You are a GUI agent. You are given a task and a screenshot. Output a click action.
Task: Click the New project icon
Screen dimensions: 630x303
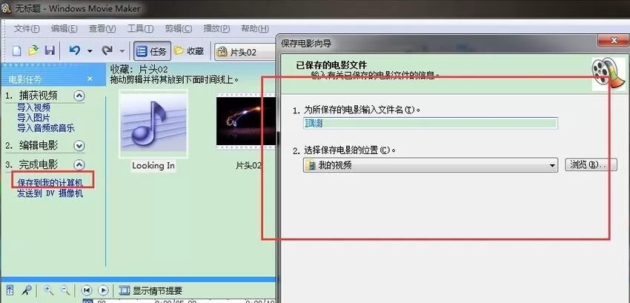[16, 51]
